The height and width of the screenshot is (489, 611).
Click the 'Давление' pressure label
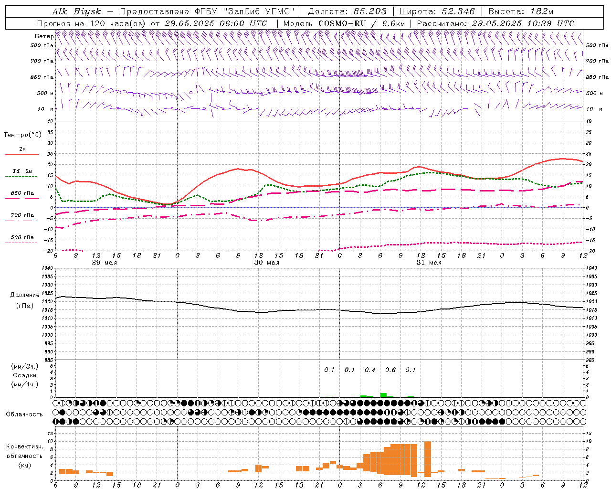pyautogui.click(x=25, y=296)
